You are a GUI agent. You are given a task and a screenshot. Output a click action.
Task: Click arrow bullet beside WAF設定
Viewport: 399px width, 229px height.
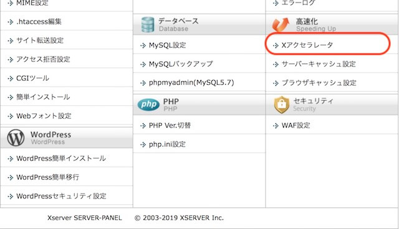(x=276, y=126)
